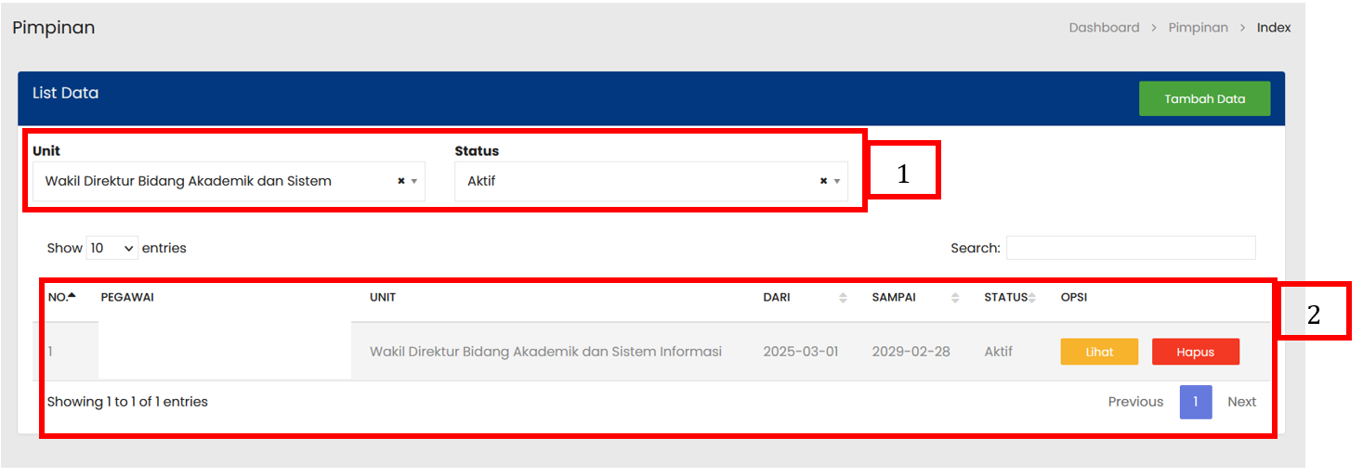1363x476 pixels.
Task: Sort by the DARI column arrows
Action: tap(843, 298)
